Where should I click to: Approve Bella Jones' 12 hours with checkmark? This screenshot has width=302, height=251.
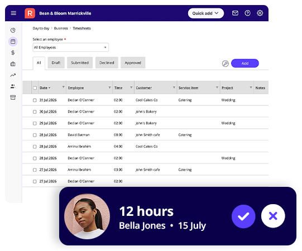point(243,216)
